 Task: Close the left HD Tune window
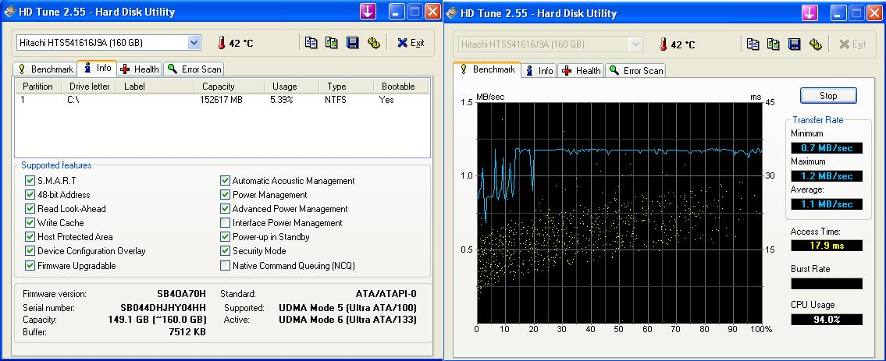432,11
